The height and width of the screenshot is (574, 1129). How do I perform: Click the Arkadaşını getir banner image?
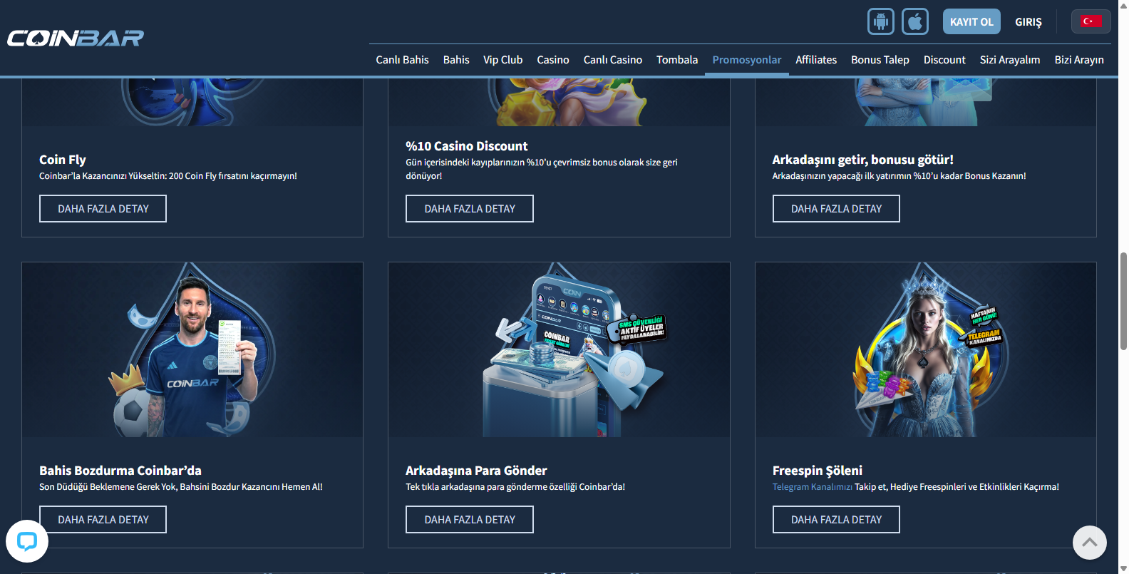click(926, 102)
